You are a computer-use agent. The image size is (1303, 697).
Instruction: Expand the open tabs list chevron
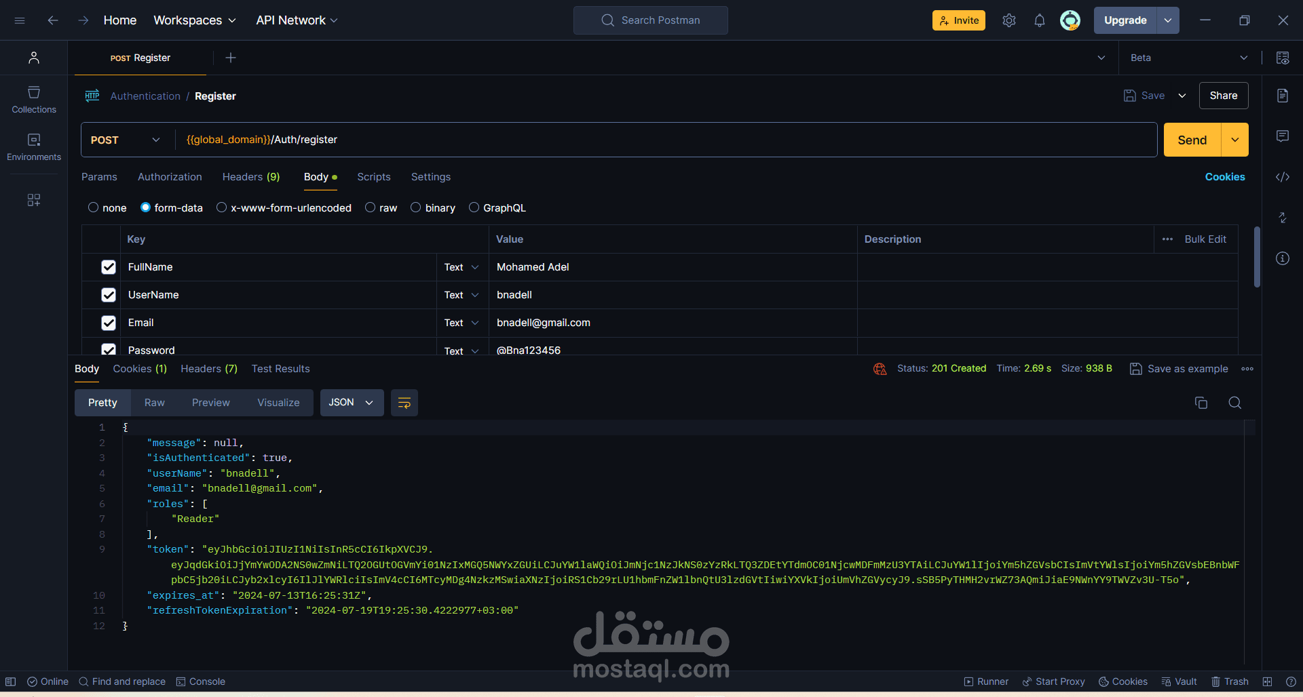coord(1101,58)
